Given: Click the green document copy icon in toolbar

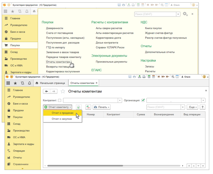Looking at the screenshot, I should (79, 107).
